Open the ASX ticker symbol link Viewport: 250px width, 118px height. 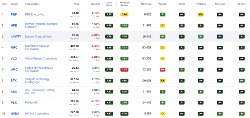[x=14, y=92]
